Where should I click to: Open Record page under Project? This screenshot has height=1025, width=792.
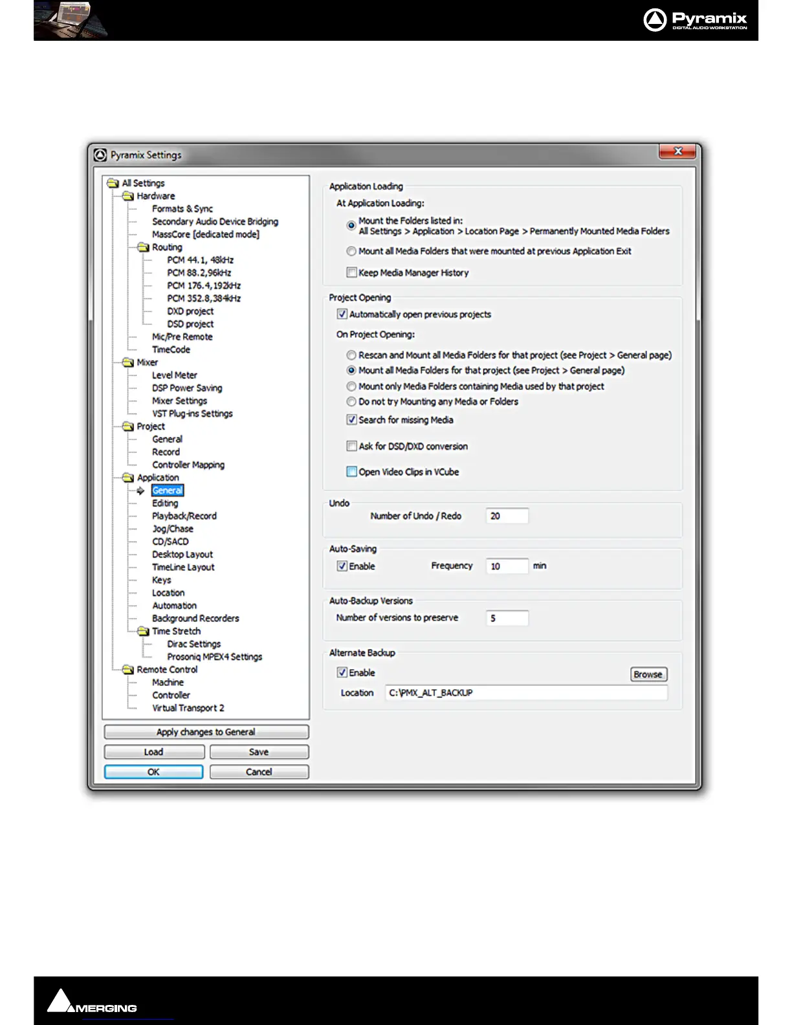[x=166, y=452]
